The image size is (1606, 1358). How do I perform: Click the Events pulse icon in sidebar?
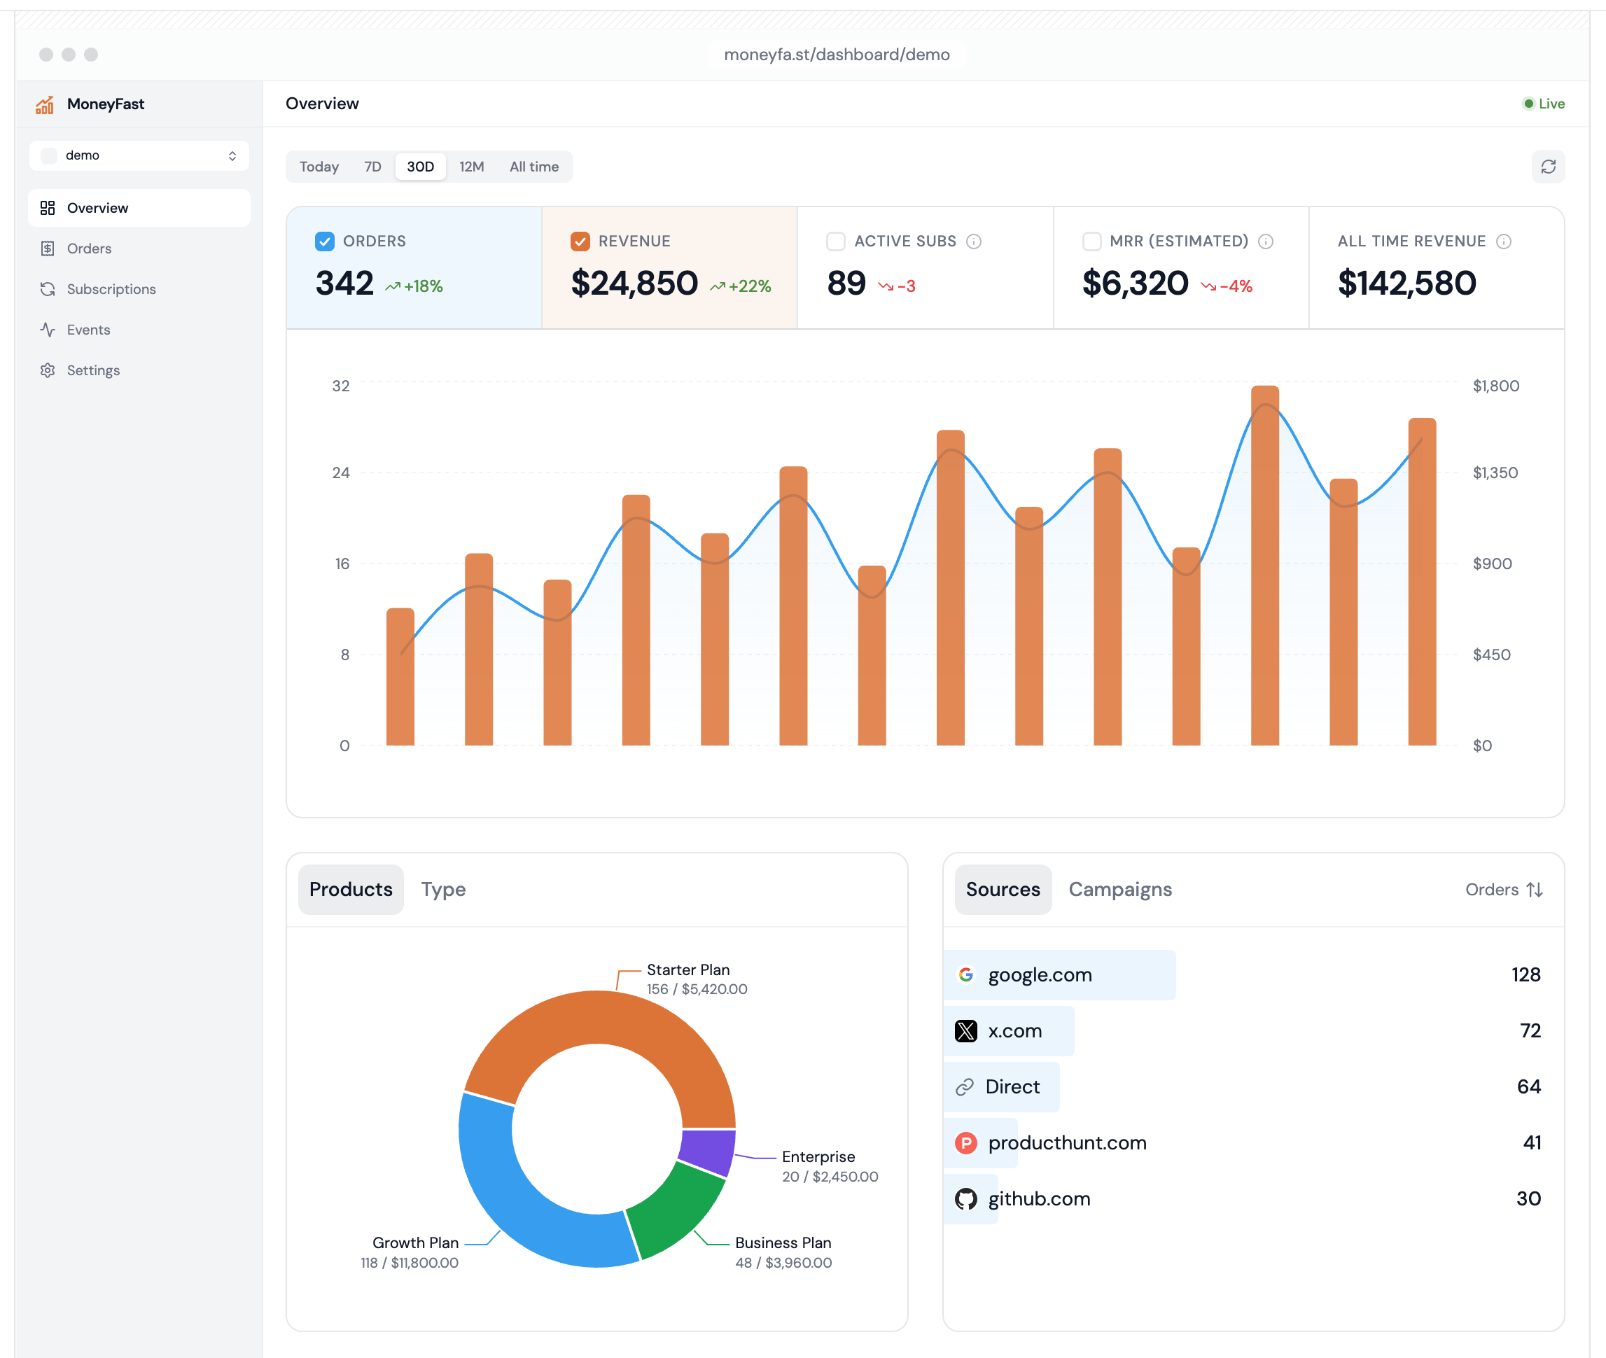coord(48,330)
